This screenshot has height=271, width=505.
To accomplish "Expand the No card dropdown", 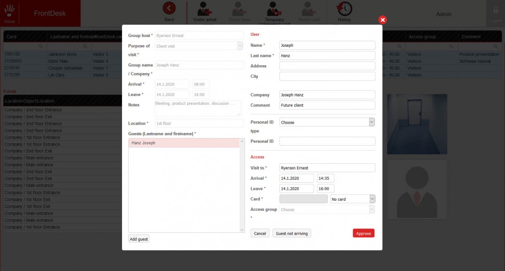I will (353, 199).
